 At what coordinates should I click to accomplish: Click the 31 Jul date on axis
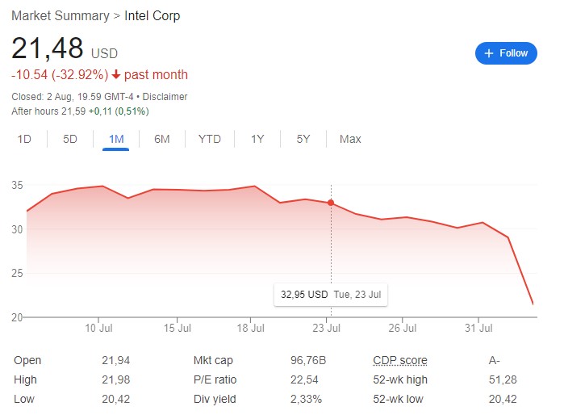[x=479, y=329]
